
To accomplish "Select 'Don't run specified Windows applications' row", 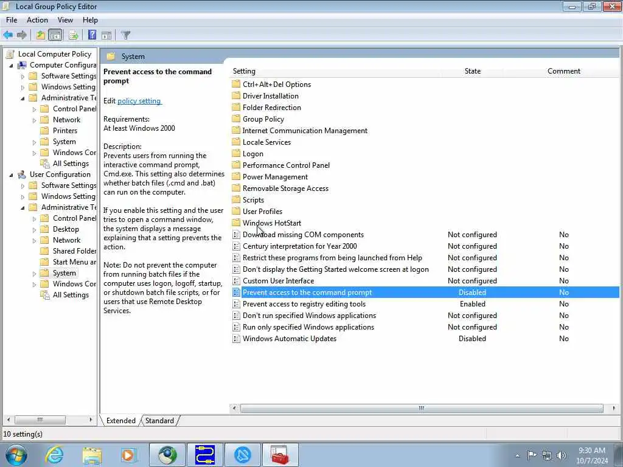I will pos(425,316).
